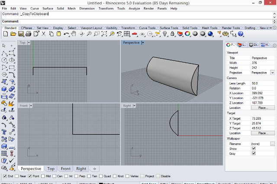
Task: Toggle the Osnap status bar button
Action: [189, 183]
